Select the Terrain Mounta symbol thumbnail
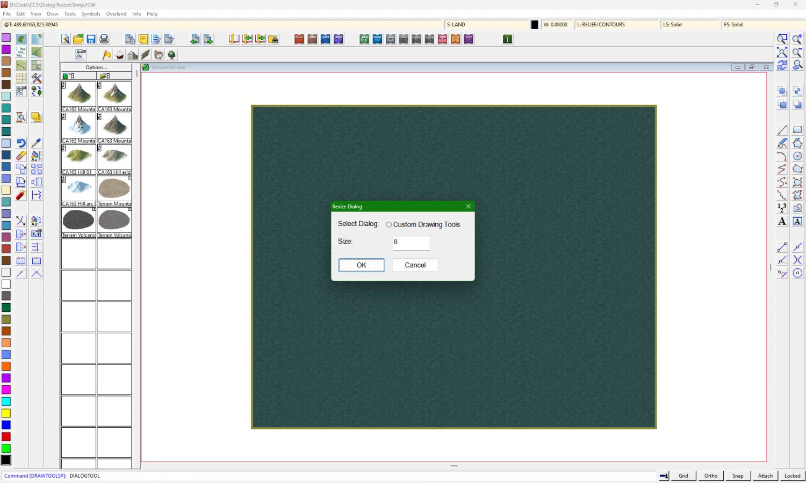 coord(114,191)
